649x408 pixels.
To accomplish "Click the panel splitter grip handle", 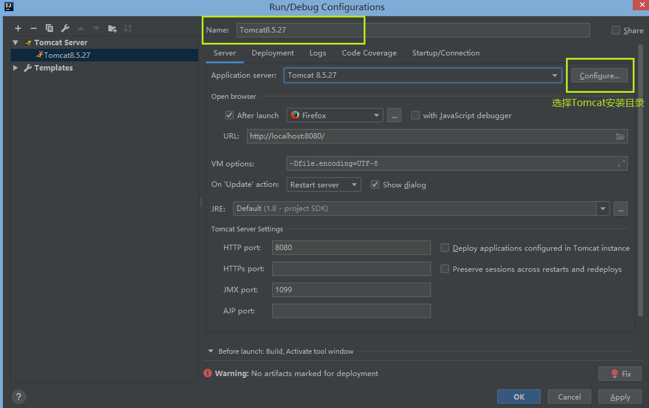I will (x=200, y=202).
